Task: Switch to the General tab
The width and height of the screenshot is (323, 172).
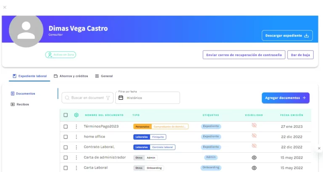Action: [x=104, y=76]
